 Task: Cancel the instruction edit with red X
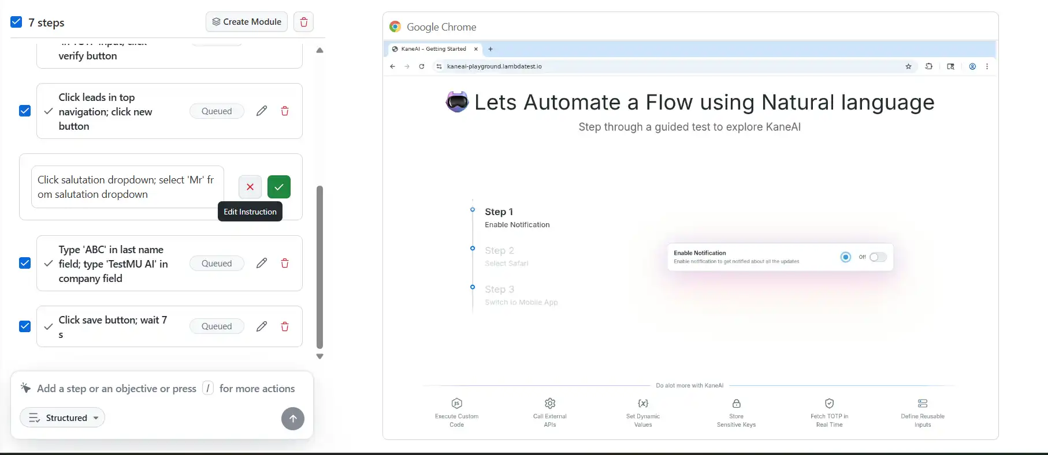click(250, 187)
